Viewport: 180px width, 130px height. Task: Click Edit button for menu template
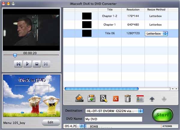(51, 122)
